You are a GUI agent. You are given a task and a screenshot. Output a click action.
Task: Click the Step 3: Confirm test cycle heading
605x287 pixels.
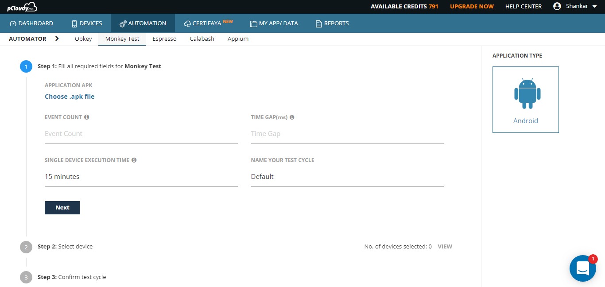[72, 277]
